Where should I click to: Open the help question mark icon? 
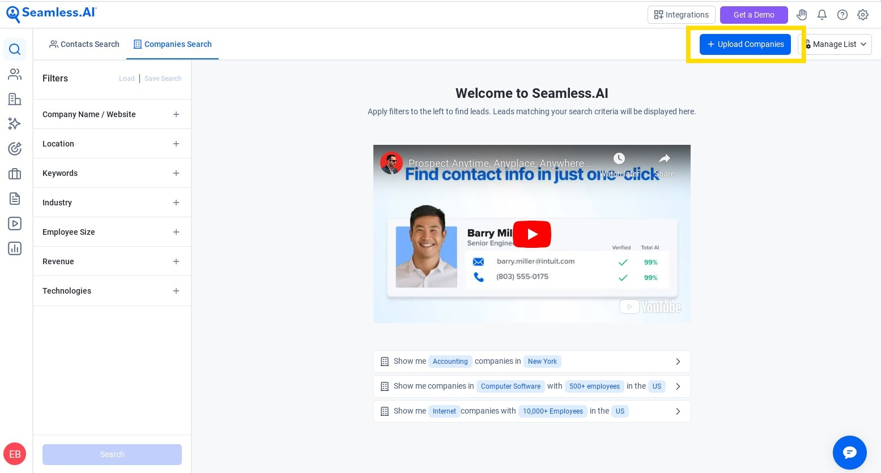pos(842,15)
